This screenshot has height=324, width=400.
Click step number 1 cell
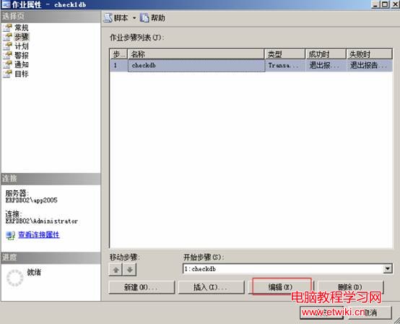(119, 65)
